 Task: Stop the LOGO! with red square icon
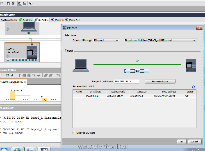tap(13, 3)
